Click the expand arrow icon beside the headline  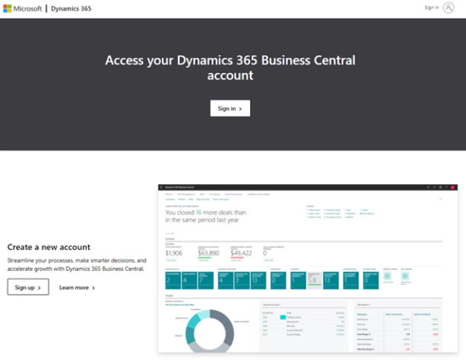pos(441,198)
